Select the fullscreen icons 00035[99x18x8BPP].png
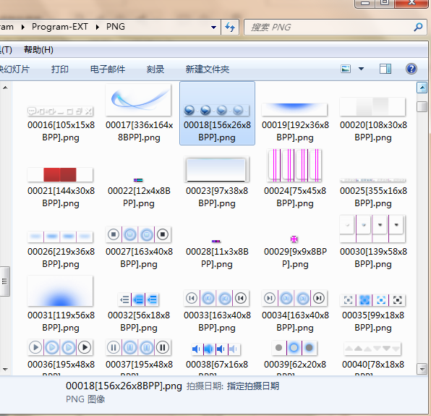This screenshot has width=431, height=416. point(372,300)
